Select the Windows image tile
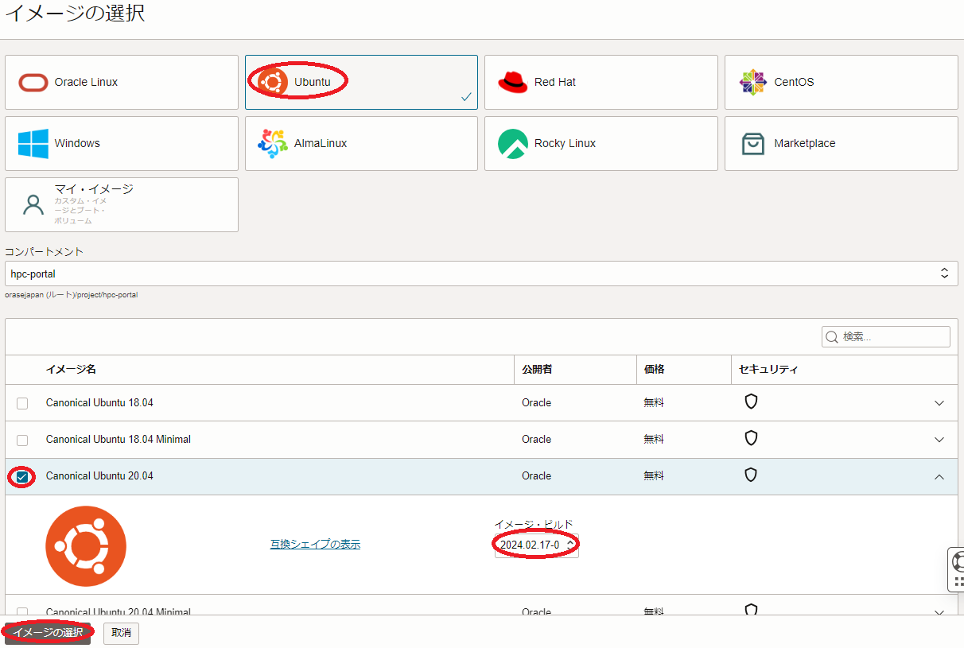964x648 pixels. (x=121, y=143)
